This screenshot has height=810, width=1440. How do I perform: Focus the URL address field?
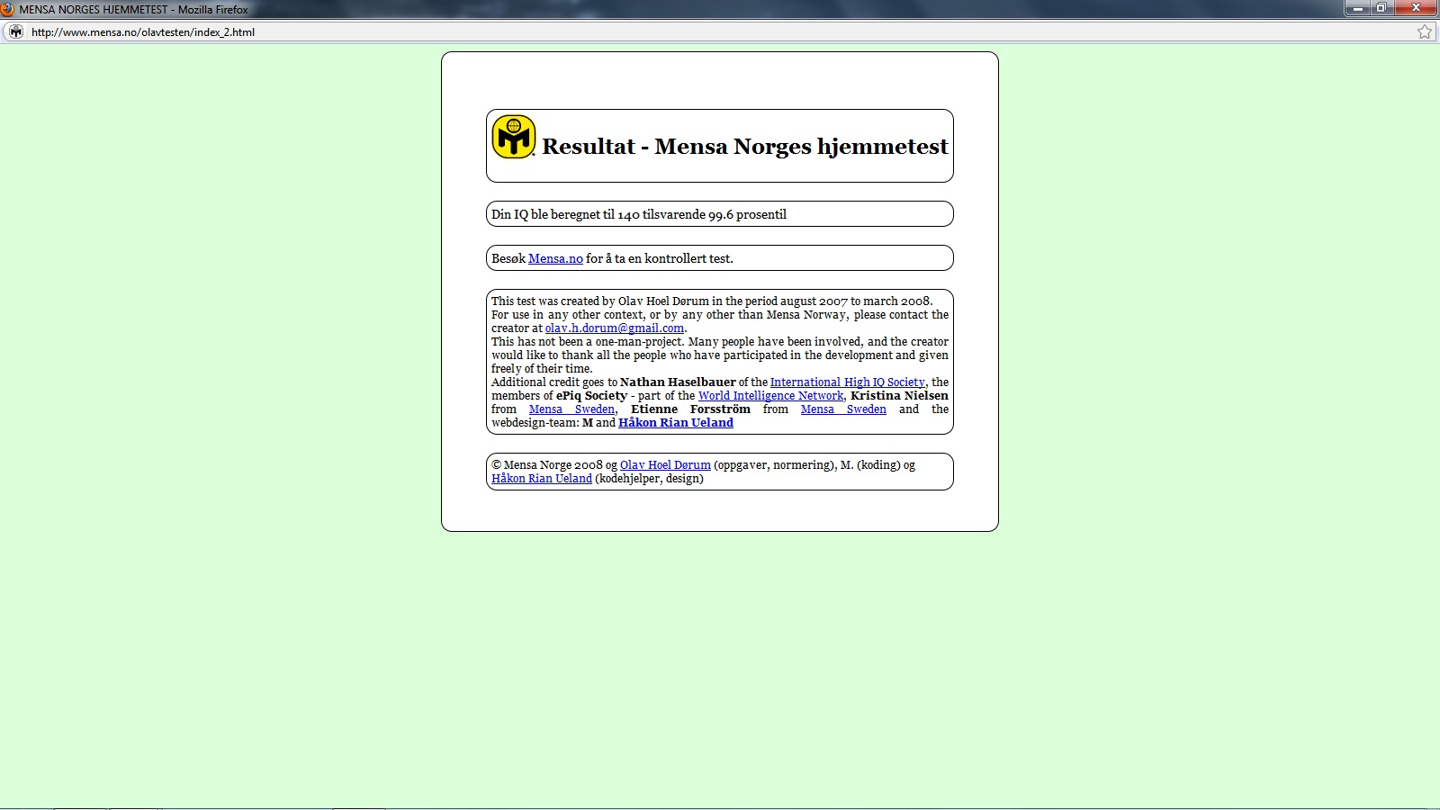[x=720, y=31]
